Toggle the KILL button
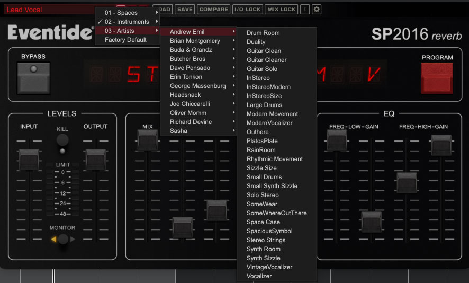Screen dimensions: 469x283 [62, 140]
